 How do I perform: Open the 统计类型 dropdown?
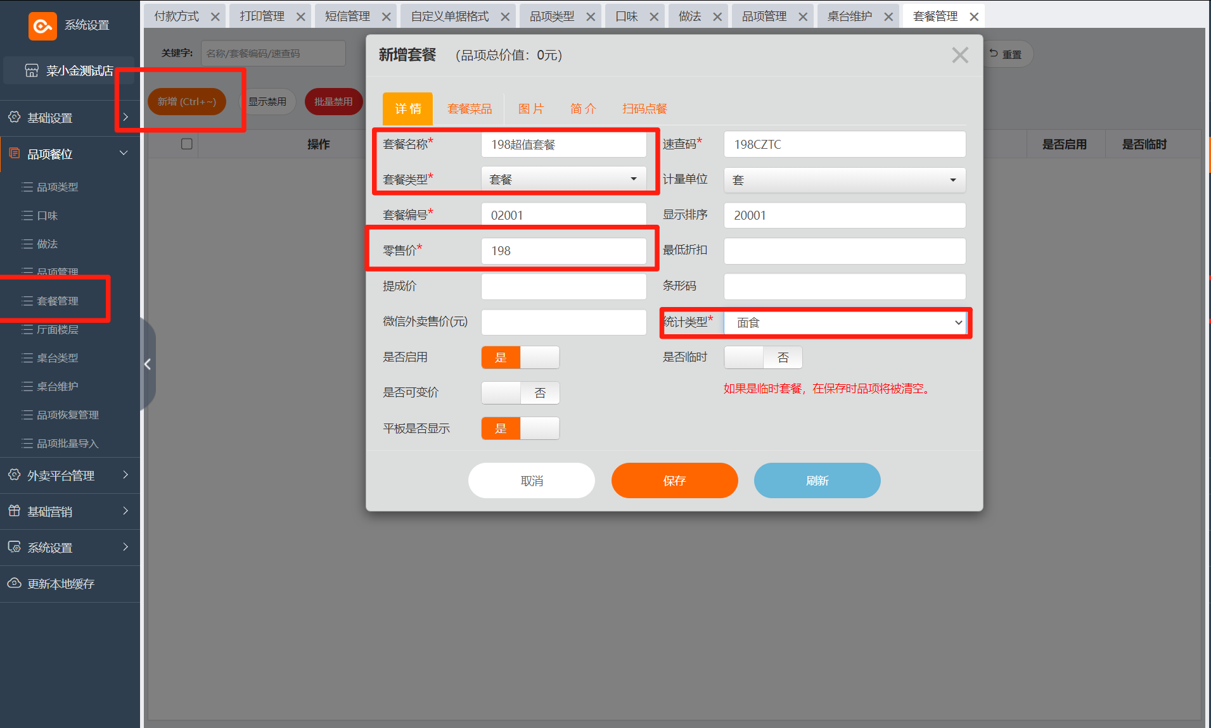(x=845, y=322)
